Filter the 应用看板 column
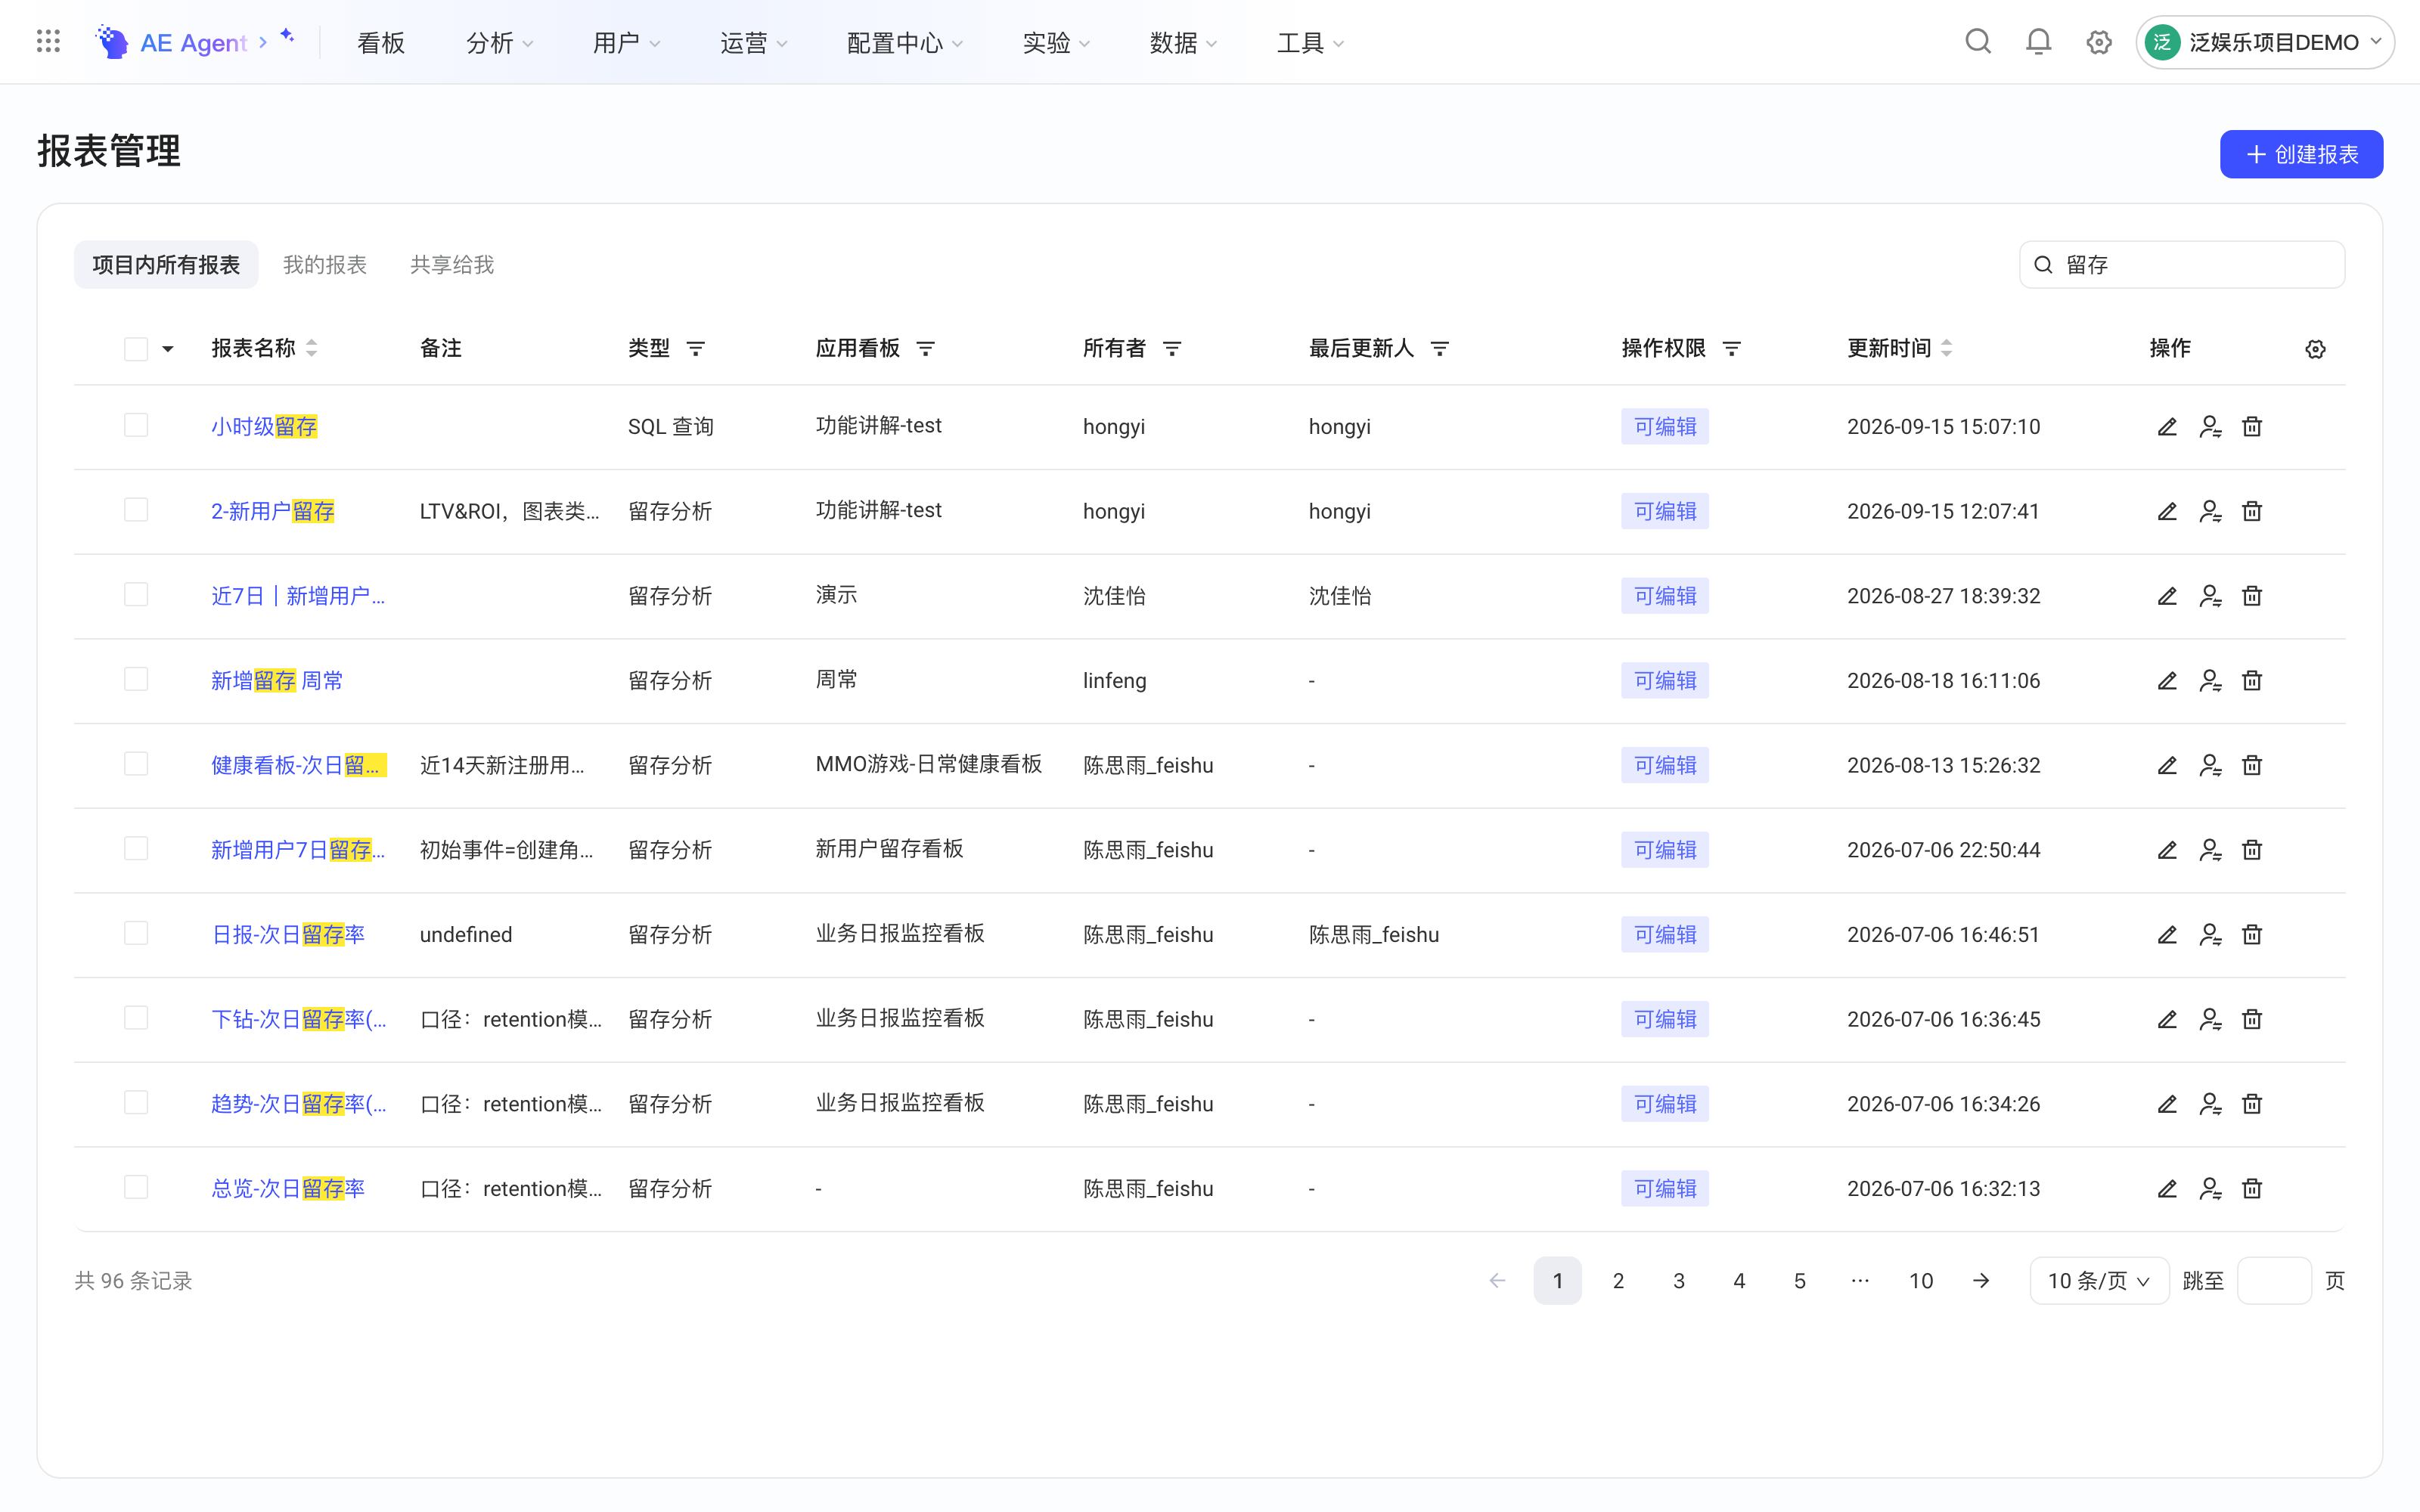The image size is (2420, 1512). point(926,349)
